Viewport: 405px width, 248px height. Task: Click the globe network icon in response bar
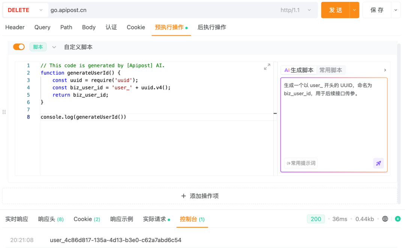pos(385,219)
